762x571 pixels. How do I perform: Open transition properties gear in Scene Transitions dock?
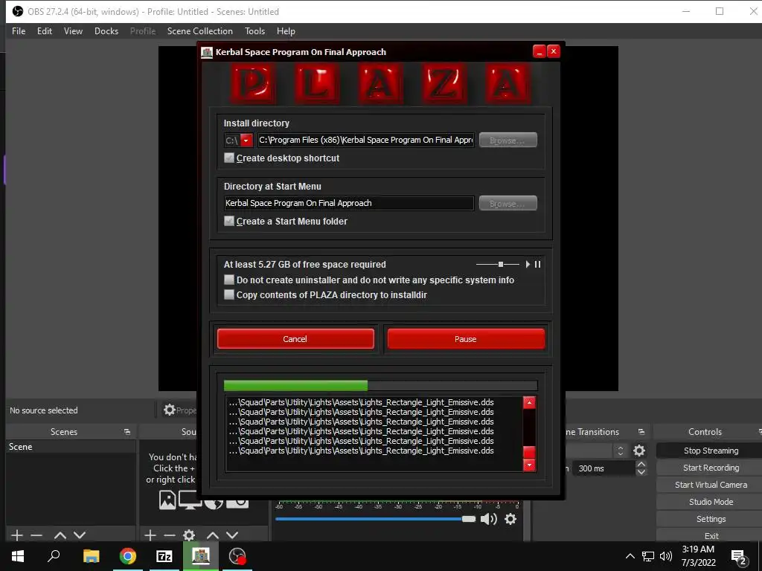coord(639,451)
